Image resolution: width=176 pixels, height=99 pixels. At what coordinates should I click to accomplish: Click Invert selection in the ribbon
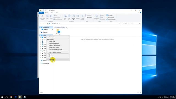[111, 19]
